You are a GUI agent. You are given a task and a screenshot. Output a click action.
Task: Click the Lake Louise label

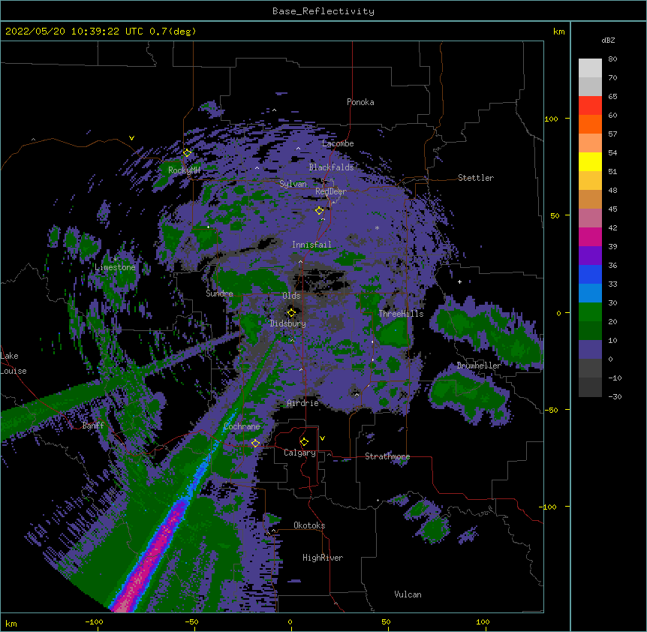pos(14,363)
